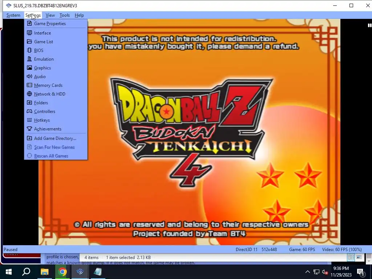372x279 pixels.
Task: Click the Audio speaker icon in menu
Action: 29,76
